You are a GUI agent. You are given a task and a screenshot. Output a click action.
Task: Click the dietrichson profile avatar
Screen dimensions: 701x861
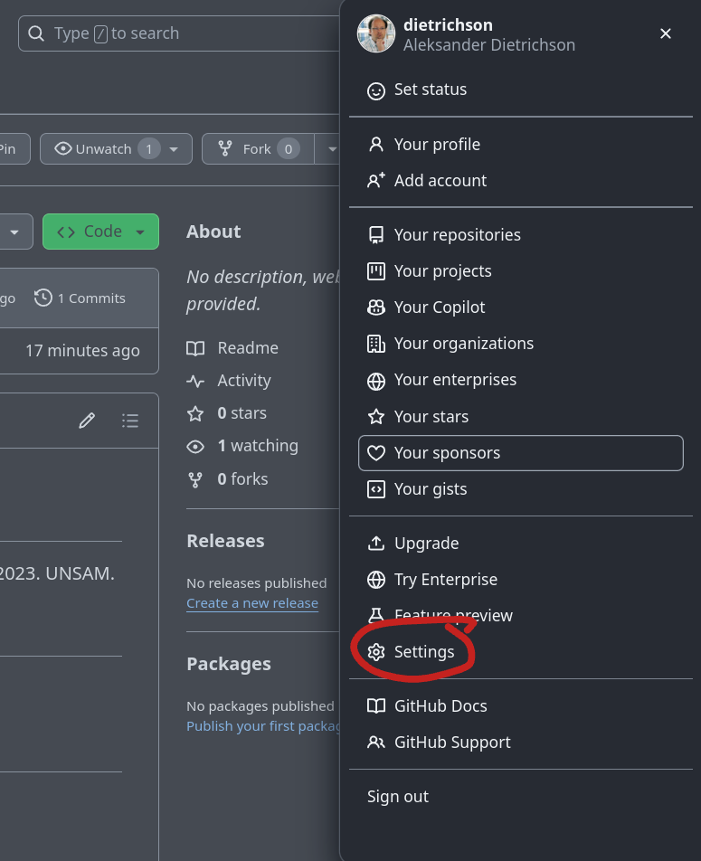point(376,34)
